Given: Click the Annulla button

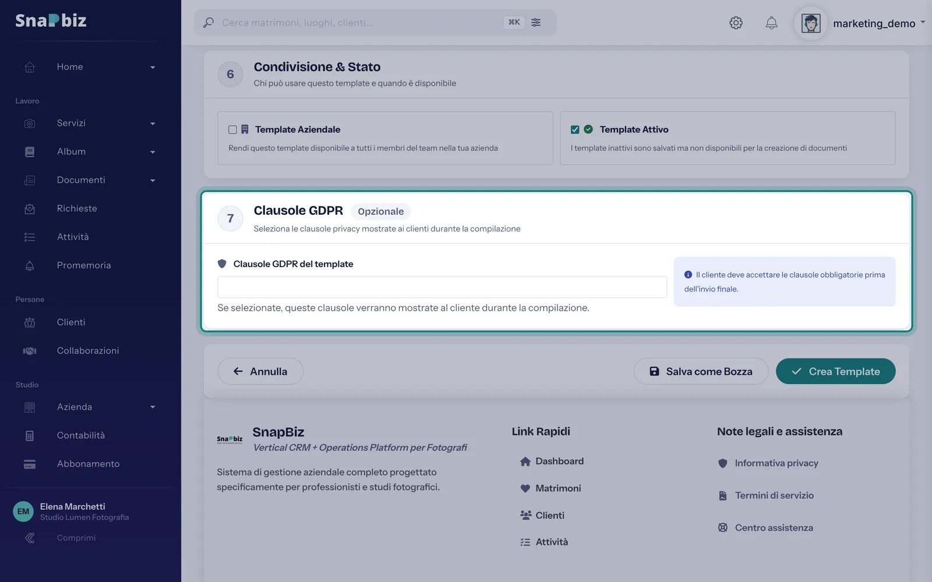Looking at the screenshot, I should (260, 371).
